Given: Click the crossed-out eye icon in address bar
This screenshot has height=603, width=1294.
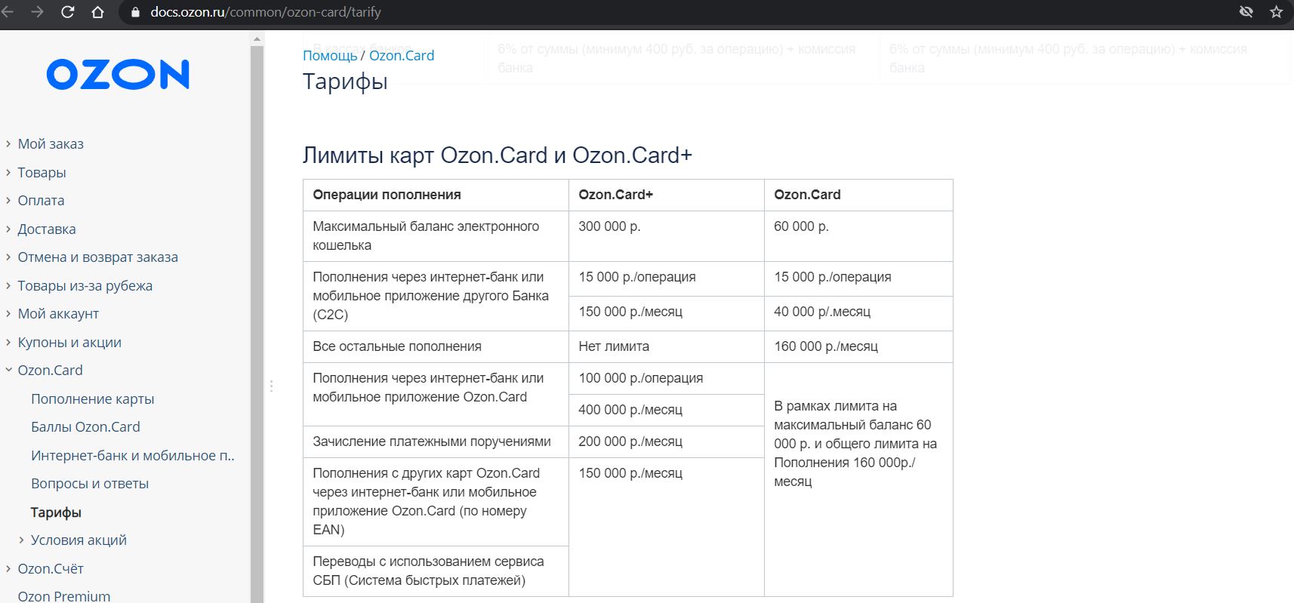Looking at the screenshot, I should pyautogui.click(x=1246, y=12).
